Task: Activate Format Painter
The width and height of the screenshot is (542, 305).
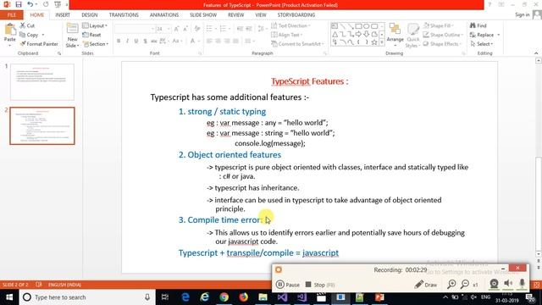Action: 39,44
